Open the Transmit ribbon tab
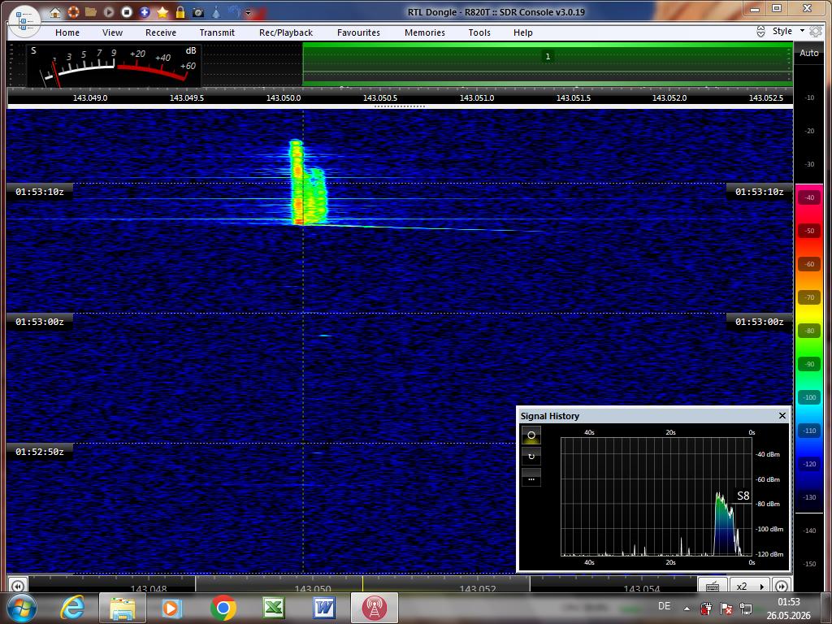 217,32
